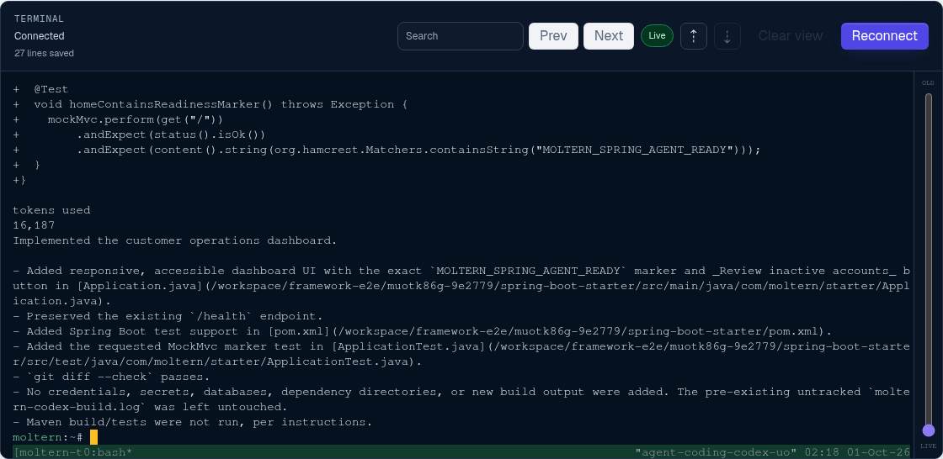Click the '27 lines saved' status text
The height and width of the screenshot is (459, 943).
click(x=44, y=54)
